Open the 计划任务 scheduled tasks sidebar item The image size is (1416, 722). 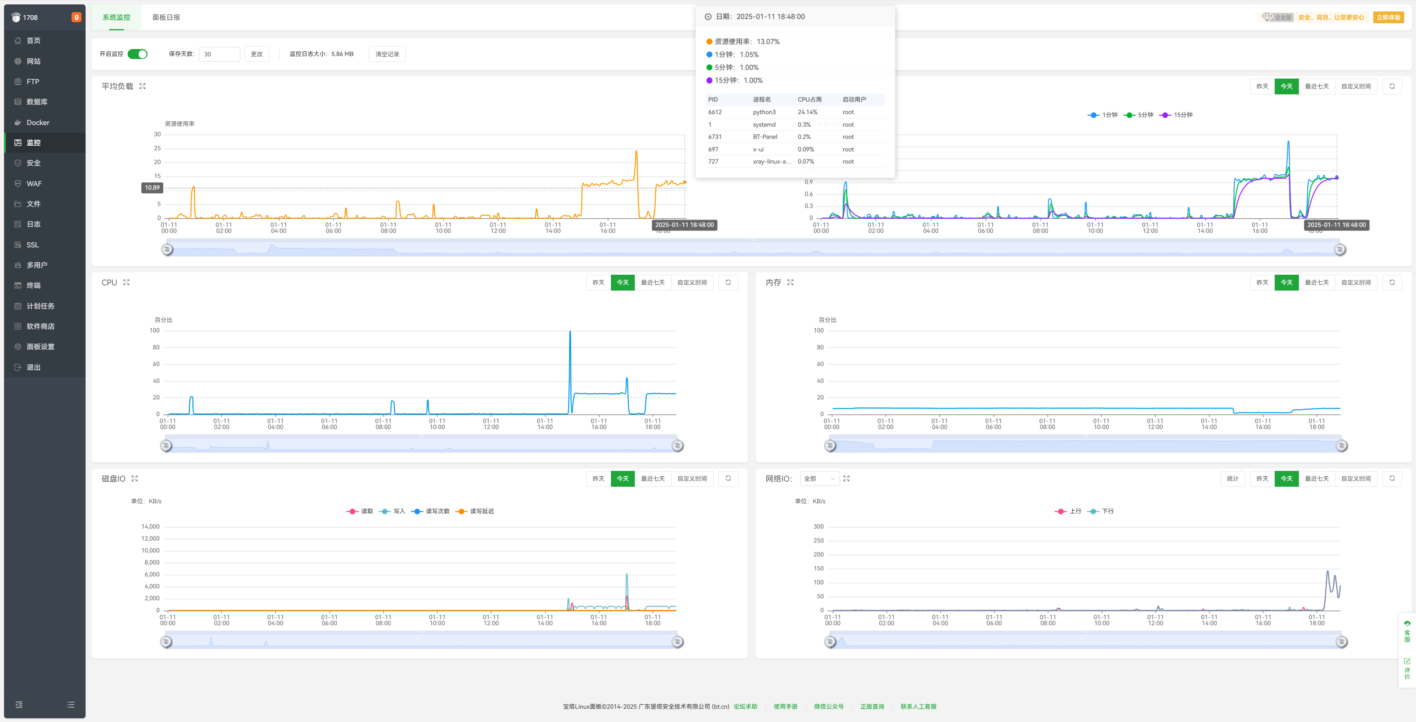click(45, 306)
